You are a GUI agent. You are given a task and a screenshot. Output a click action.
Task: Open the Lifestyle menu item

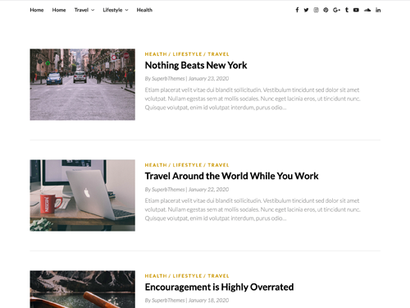coord(112,10)
